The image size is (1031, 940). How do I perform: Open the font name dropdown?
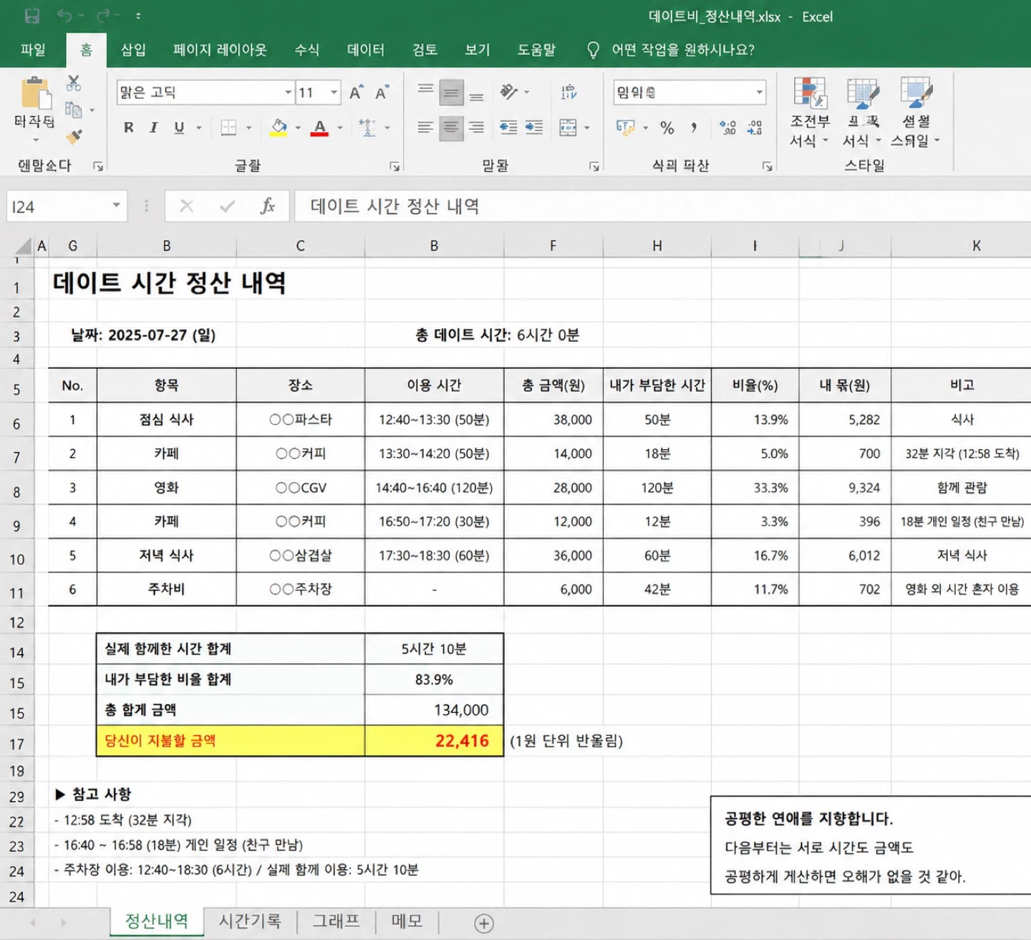pos(288,92)
